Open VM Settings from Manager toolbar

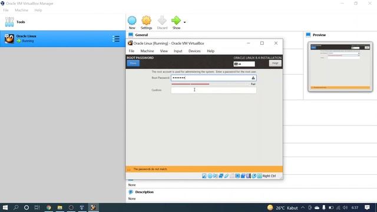[146, 22]
